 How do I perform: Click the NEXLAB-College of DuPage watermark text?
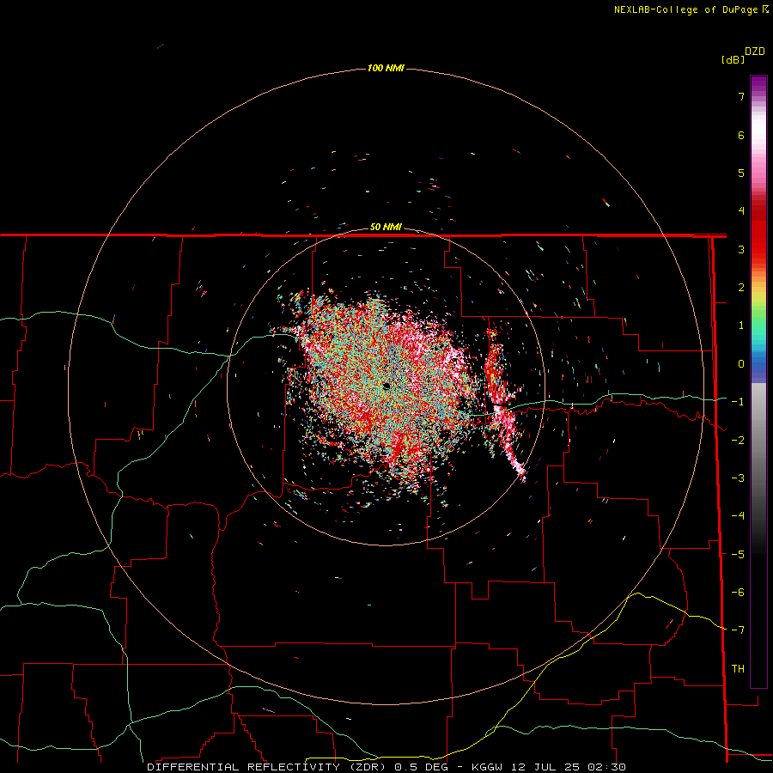(x=691, y=9)
